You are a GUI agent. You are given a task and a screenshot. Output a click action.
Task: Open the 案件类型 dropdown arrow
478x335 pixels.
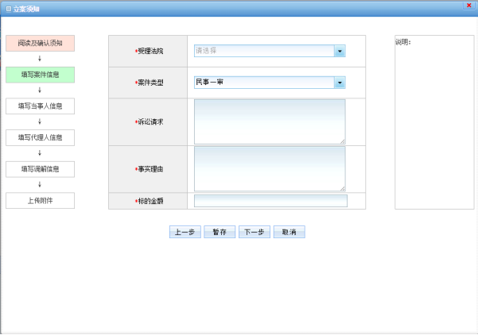click(x=340, y=83)
